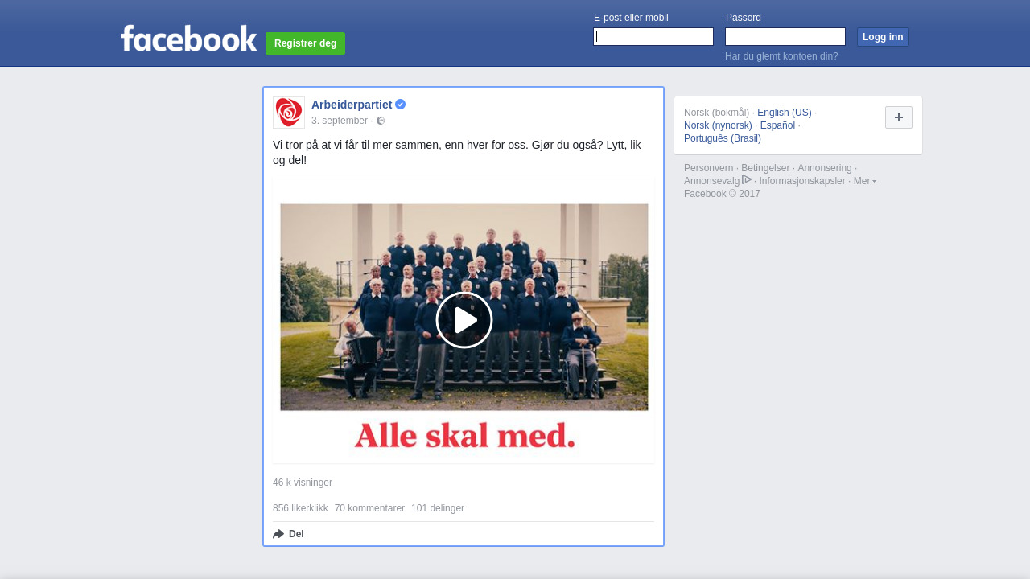Focus the Passord input field

point(785,37)
